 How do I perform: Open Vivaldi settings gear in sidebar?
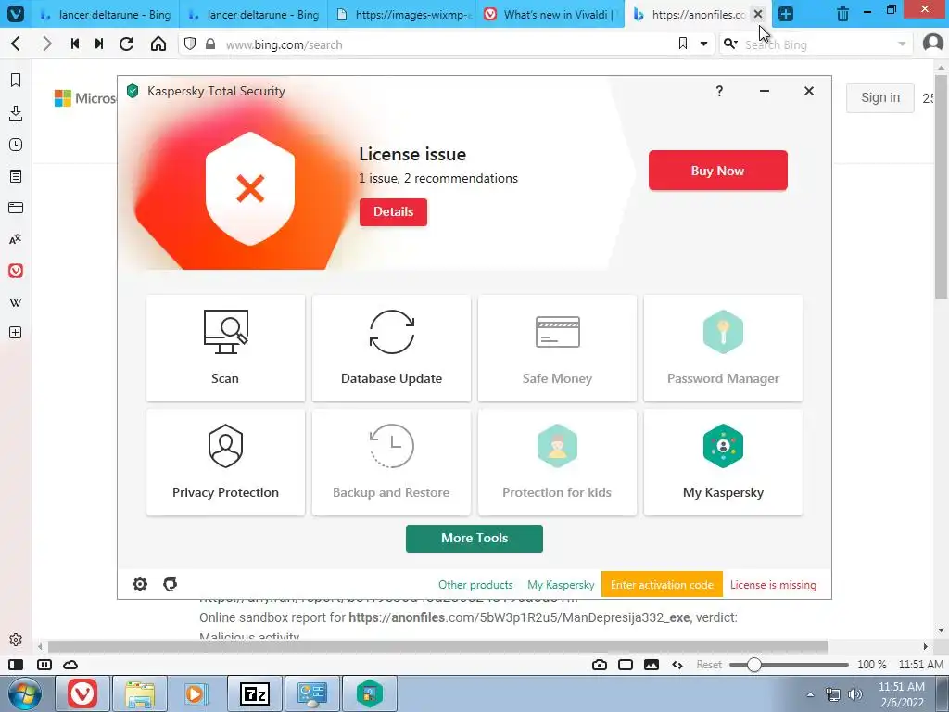(x=16, y=640)
